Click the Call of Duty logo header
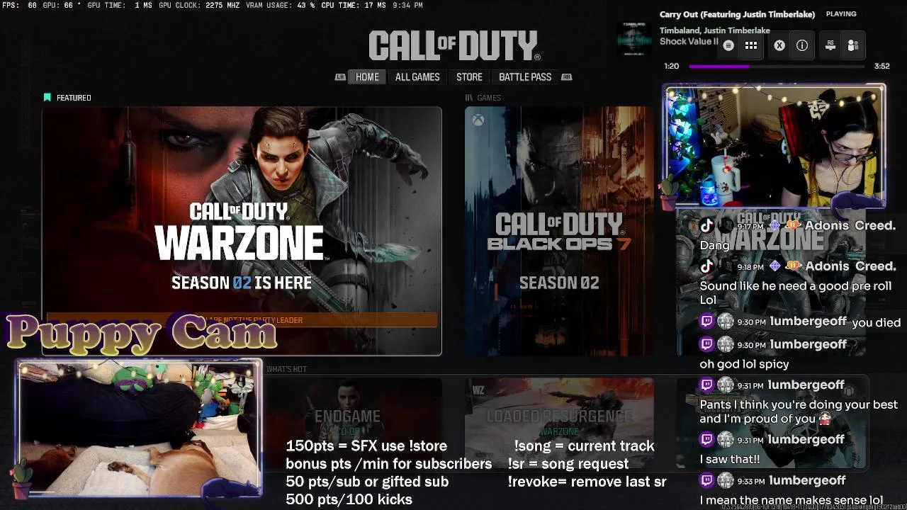The image size is (907, 510). pyautogui.click(x=454, y=46)
